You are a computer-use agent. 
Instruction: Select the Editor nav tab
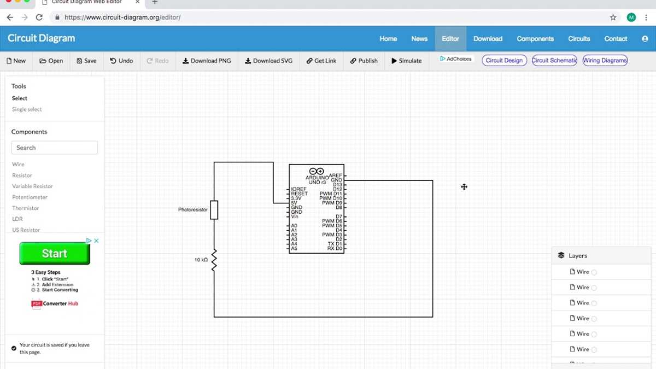coord(450,39)
